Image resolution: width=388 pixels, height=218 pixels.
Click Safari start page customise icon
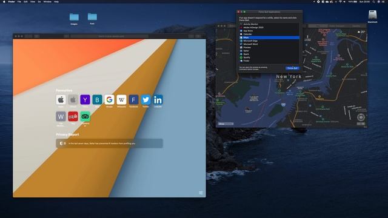201,193
